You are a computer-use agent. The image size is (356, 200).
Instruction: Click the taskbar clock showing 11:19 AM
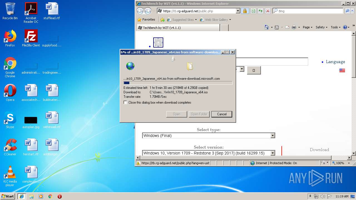(x=342, y=196)
